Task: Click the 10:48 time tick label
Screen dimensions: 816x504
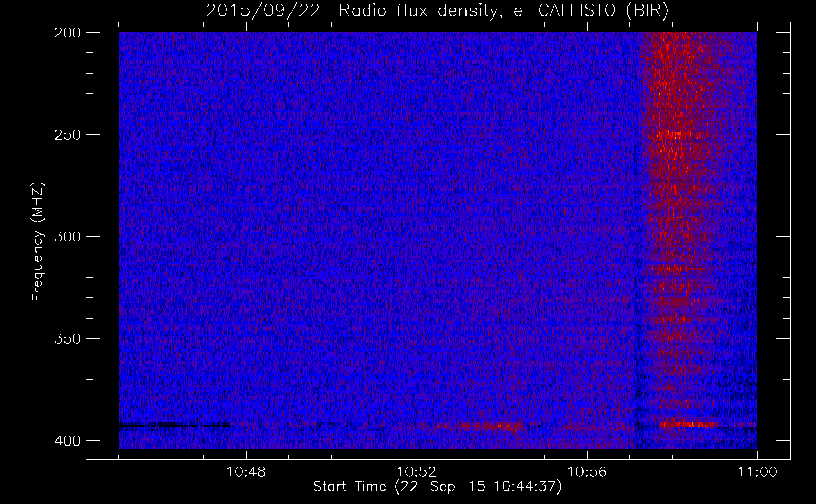Action: 246,472
